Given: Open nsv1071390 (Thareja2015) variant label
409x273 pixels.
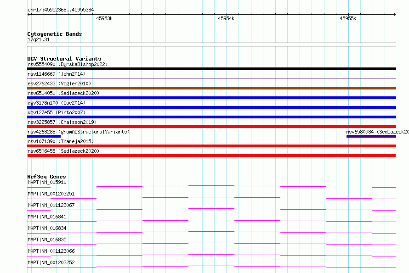Looking at the screenshot, I should (x=61, y=141).
